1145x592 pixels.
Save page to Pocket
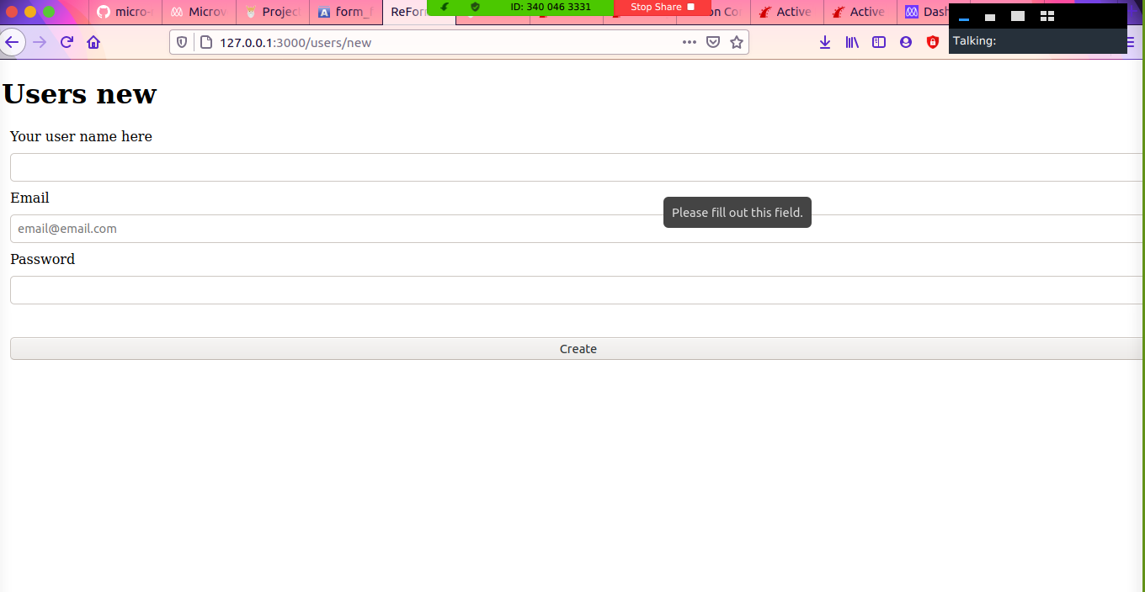(x=713, y=42)
